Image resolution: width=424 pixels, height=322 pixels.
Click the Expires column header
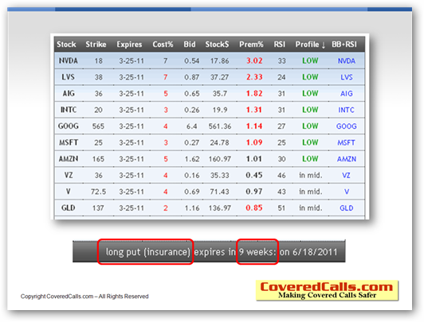(129, 45)
